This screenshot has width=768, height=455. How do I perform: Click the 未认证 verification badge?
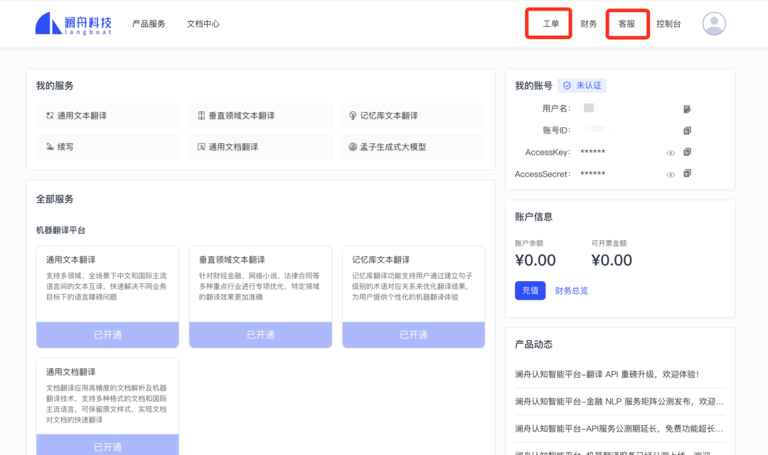[x=582, y=86]
